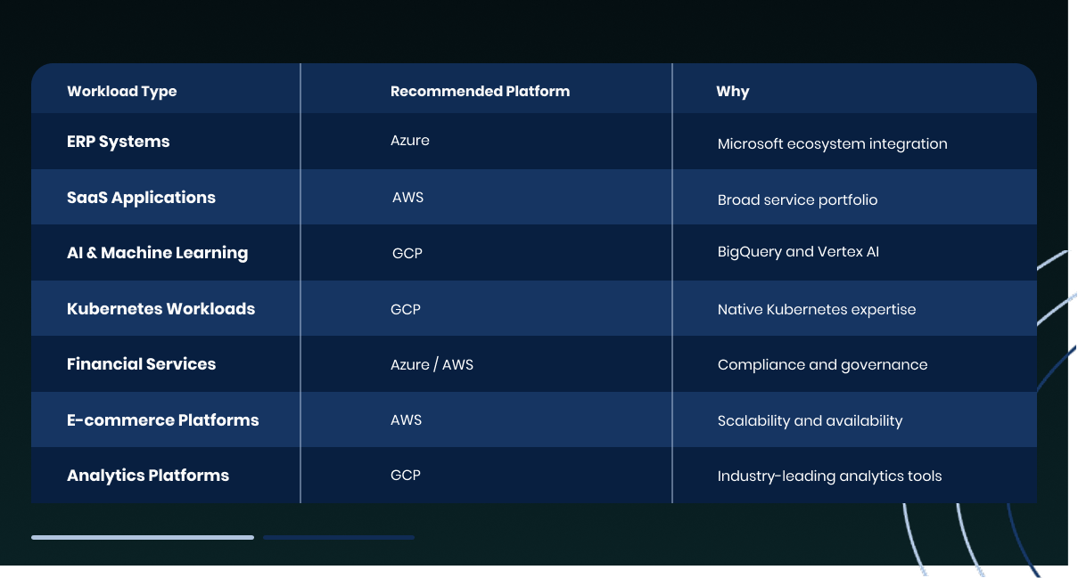Viewport: 1078px width, 578px height.
Task: Select the 'E-commerce Platforms' row label
Action: point(162,420)
